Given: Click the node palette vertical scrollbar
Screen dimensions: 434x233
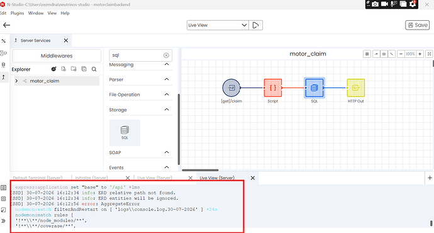Looking at the screenshot, I should (x=179, y=129).
